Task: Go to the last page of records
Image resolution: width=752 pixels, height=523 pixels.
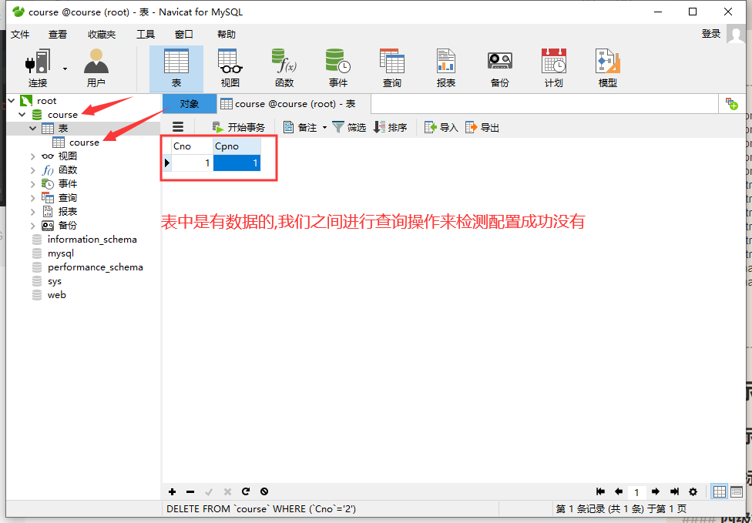Action: (674, 491)
